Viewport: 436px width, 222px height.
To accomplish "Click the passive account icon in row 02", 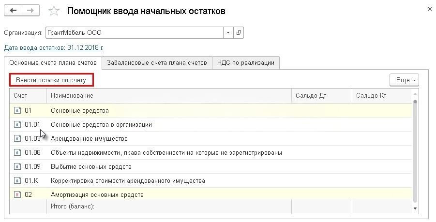I will tap(17, 194).
